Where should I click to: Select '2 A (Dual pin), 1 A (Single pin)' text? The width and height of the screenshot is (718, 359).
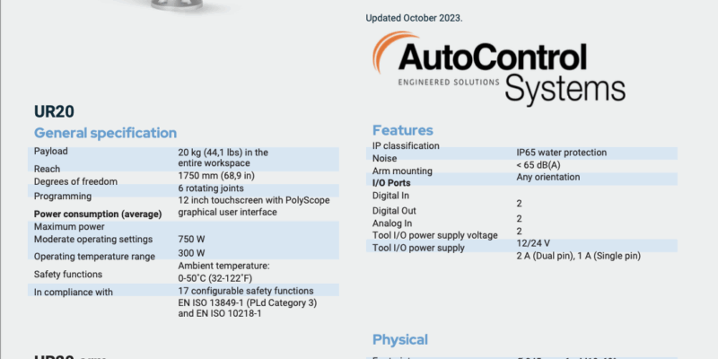tap(578, 256)
